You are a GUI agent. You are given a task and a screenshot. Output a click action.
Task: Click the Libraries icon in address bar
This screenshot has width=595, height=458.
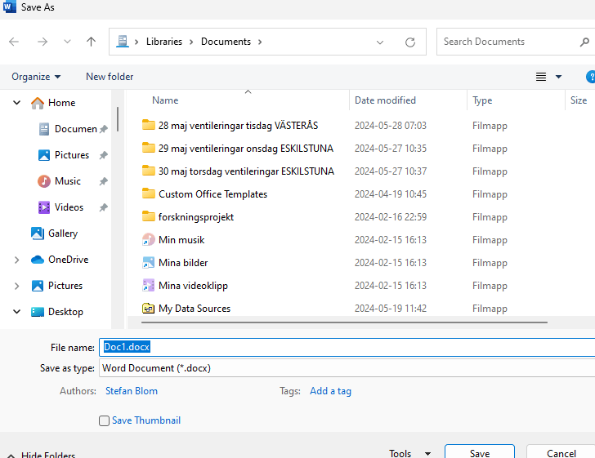click(123, 42)
